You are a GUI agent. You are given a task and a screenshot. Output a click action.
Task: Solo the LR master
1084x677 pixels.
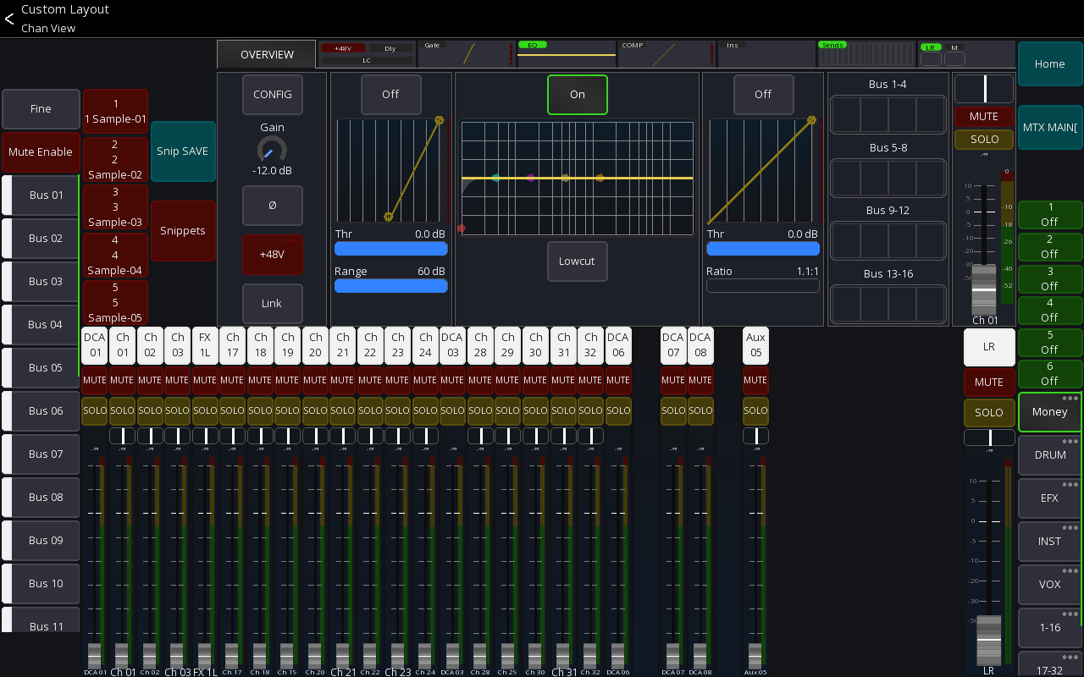988,413
